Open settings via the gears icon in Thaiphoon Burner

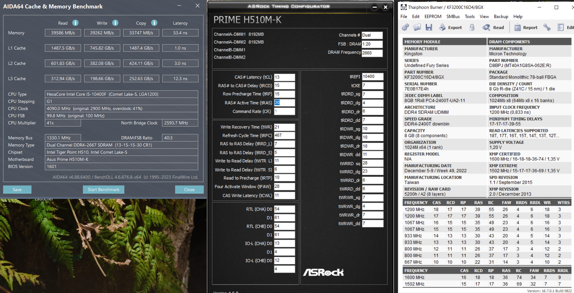point(405,27)
